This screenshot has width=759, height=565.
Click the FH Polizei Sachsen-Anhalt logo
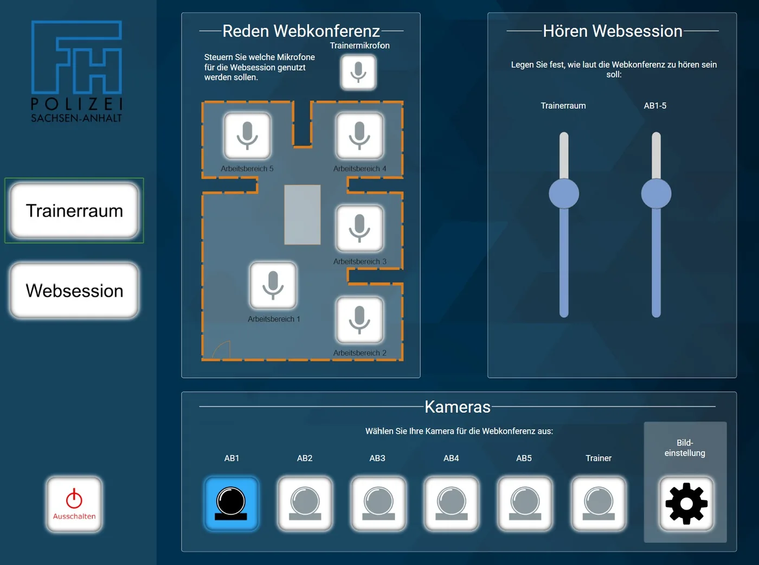[x=76, y=72]
